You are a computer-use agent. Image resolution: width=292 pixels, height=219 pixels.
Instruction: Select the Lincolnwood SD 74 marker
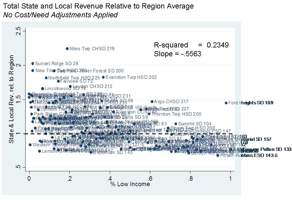43,89
